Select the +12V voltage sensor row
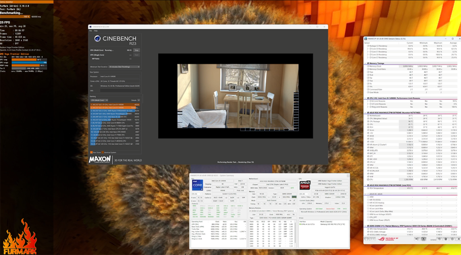 coord(411,142)
